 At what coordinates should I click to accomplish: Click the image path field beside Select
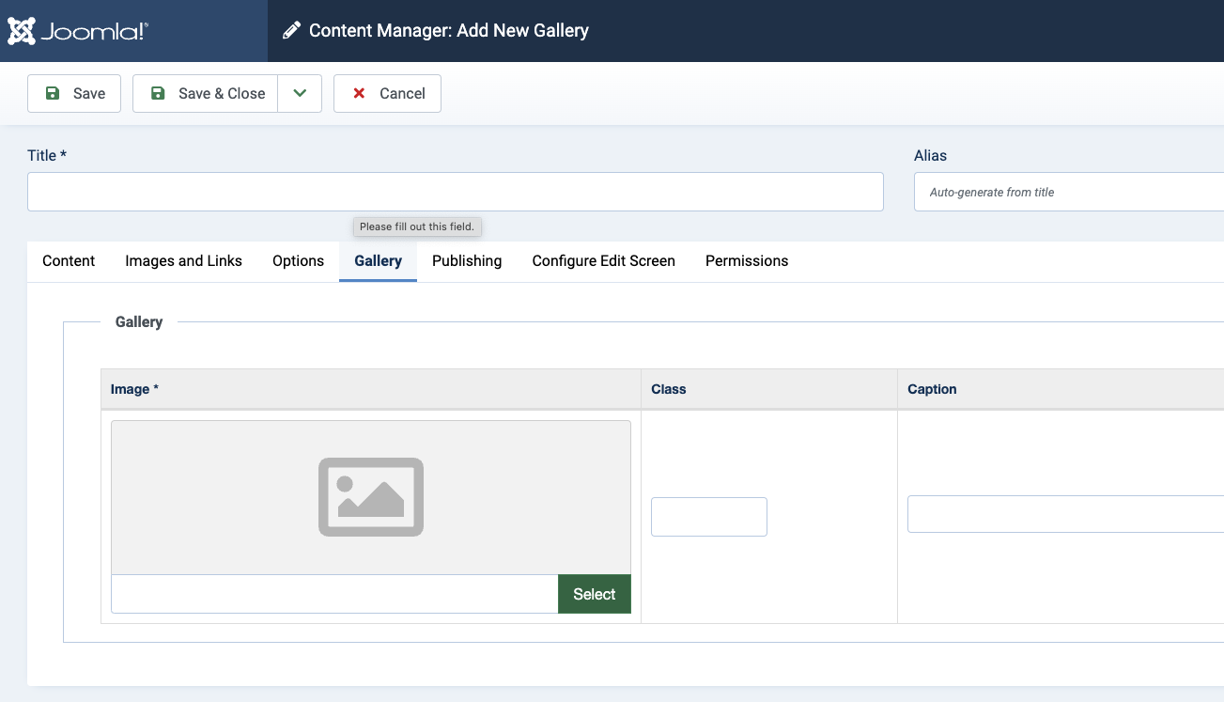(x=334, y=594)
